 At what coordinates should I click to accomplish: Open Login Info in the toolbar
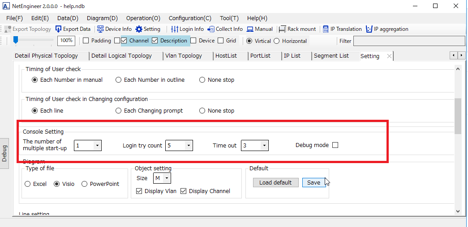pyautogui.click(x=175, y=29)
